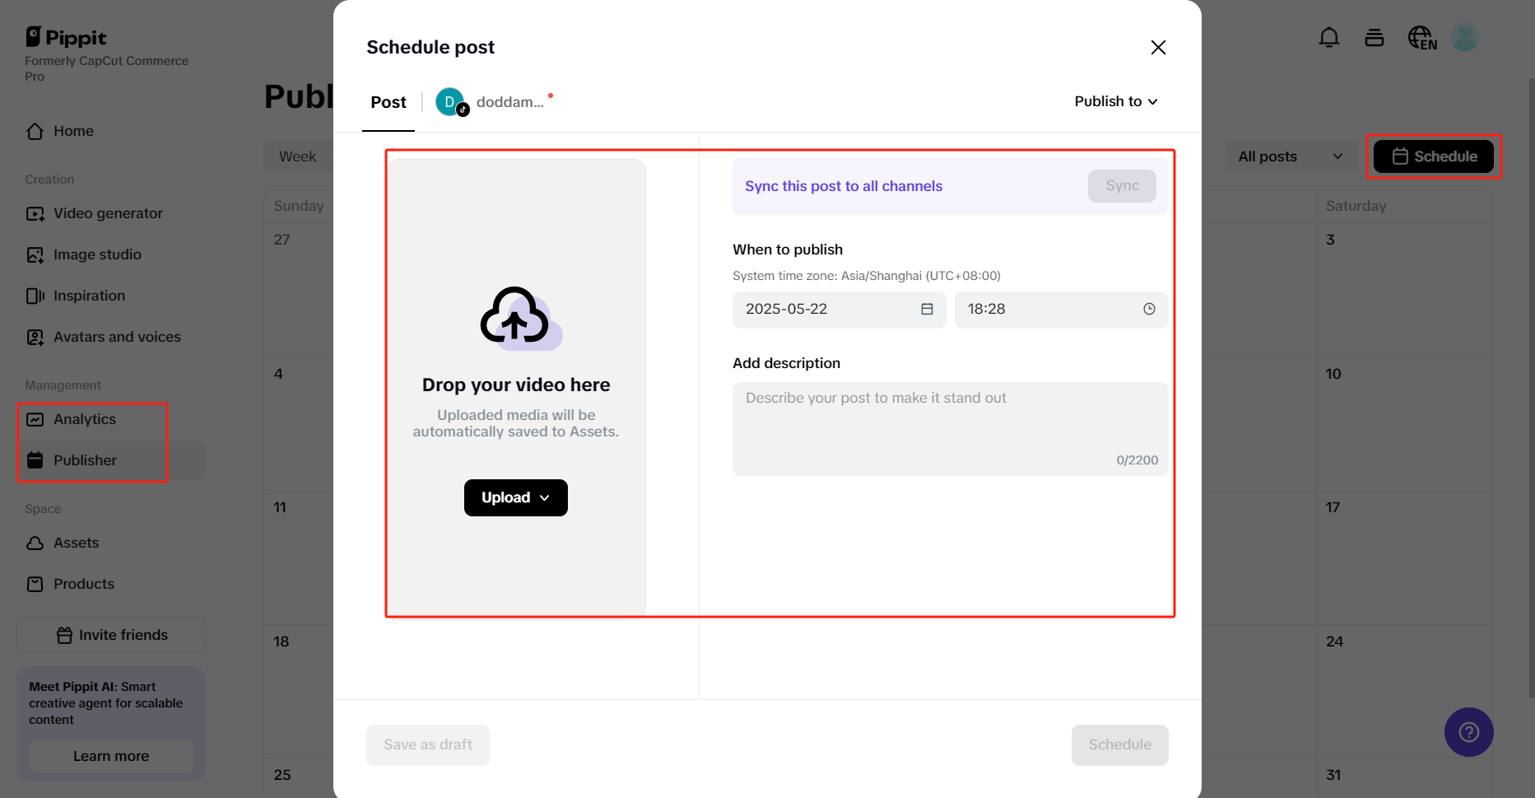Open the notifications bell
The height and width of the screenshot is (798, 1535).
click(x=1329, y=37)
